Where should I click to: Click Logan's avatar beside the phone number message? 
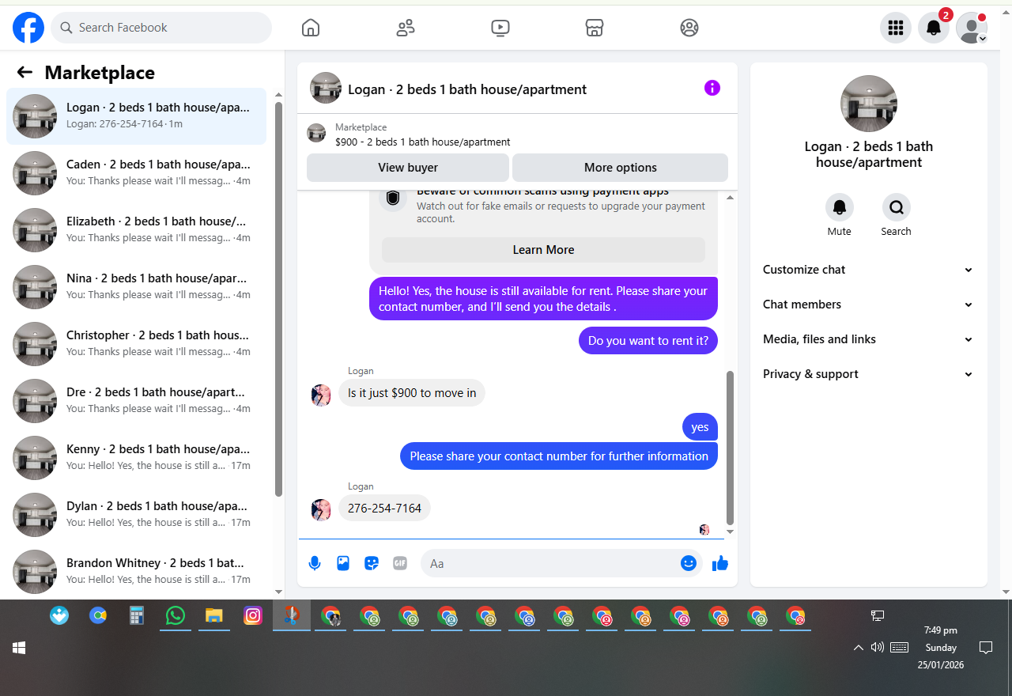pyautogui.click(x=321, y=510)
